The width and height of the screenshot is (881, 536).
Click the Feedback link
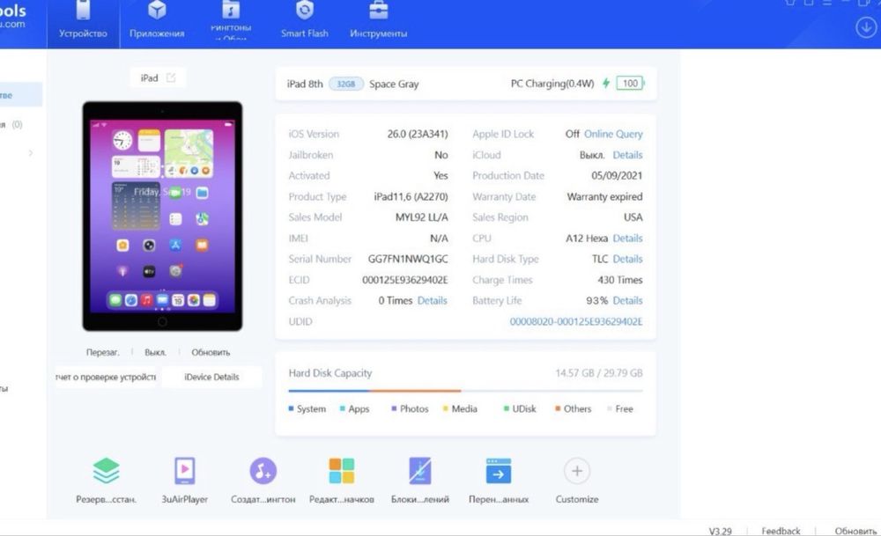tap(781, 531)
